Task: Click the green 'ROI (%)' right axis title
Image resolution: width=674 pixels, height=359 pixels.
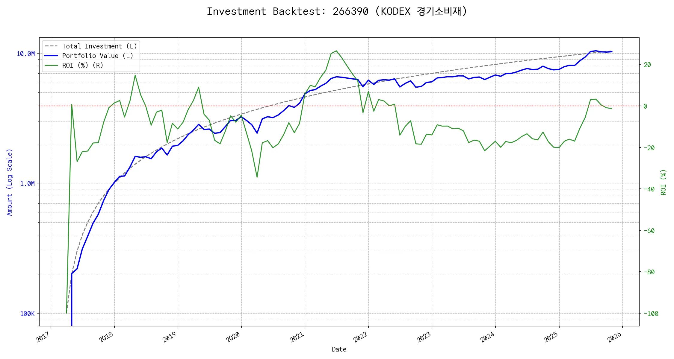Action: coord(663,182)
